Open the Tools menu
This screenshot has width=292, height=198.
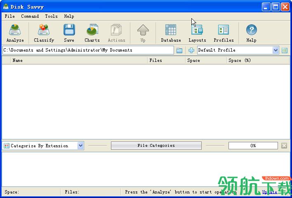(51, 16)
